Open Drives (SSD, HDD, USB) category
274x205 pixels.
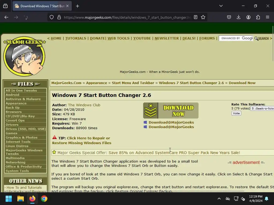(25, 129)
